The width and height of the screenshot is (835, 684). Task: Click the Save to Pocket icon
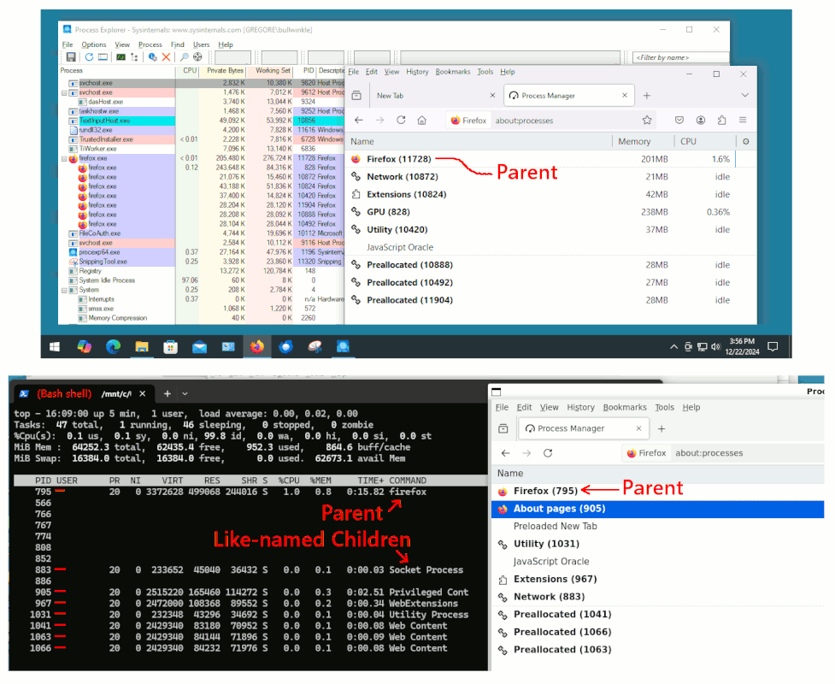(679, 121)
